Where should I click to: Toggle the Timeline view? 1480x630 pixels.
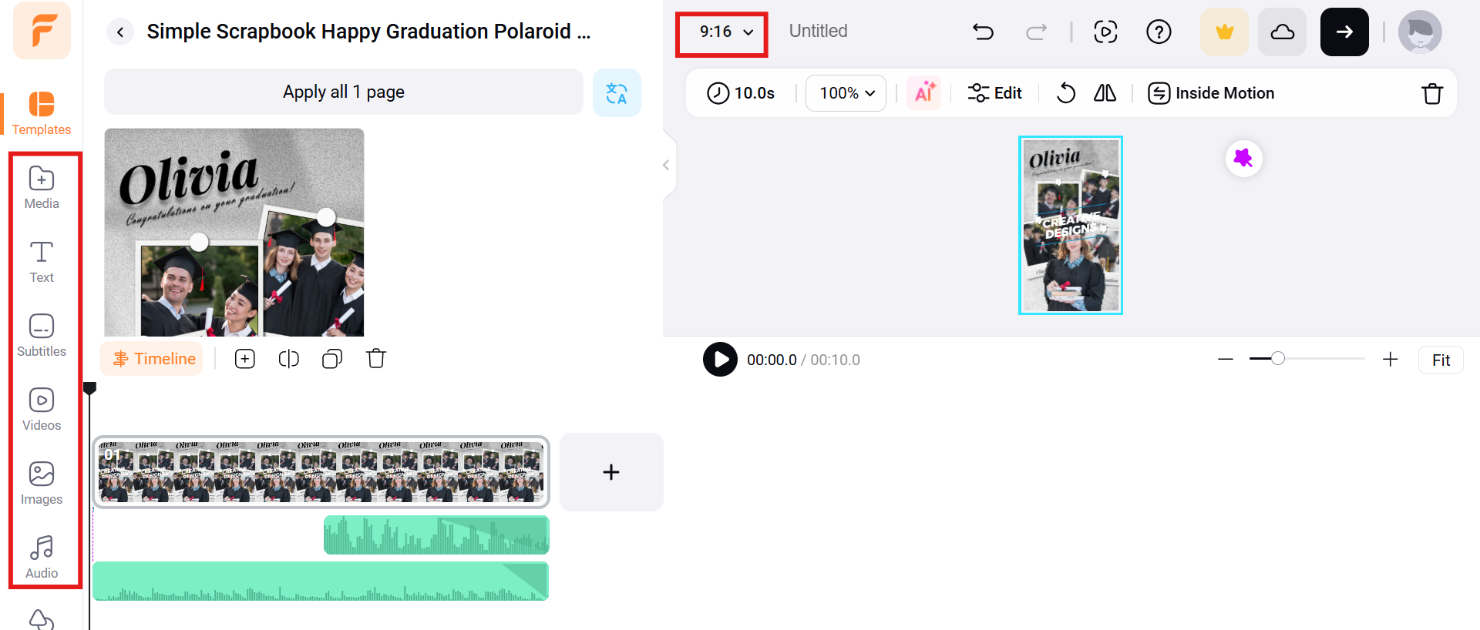152,359
